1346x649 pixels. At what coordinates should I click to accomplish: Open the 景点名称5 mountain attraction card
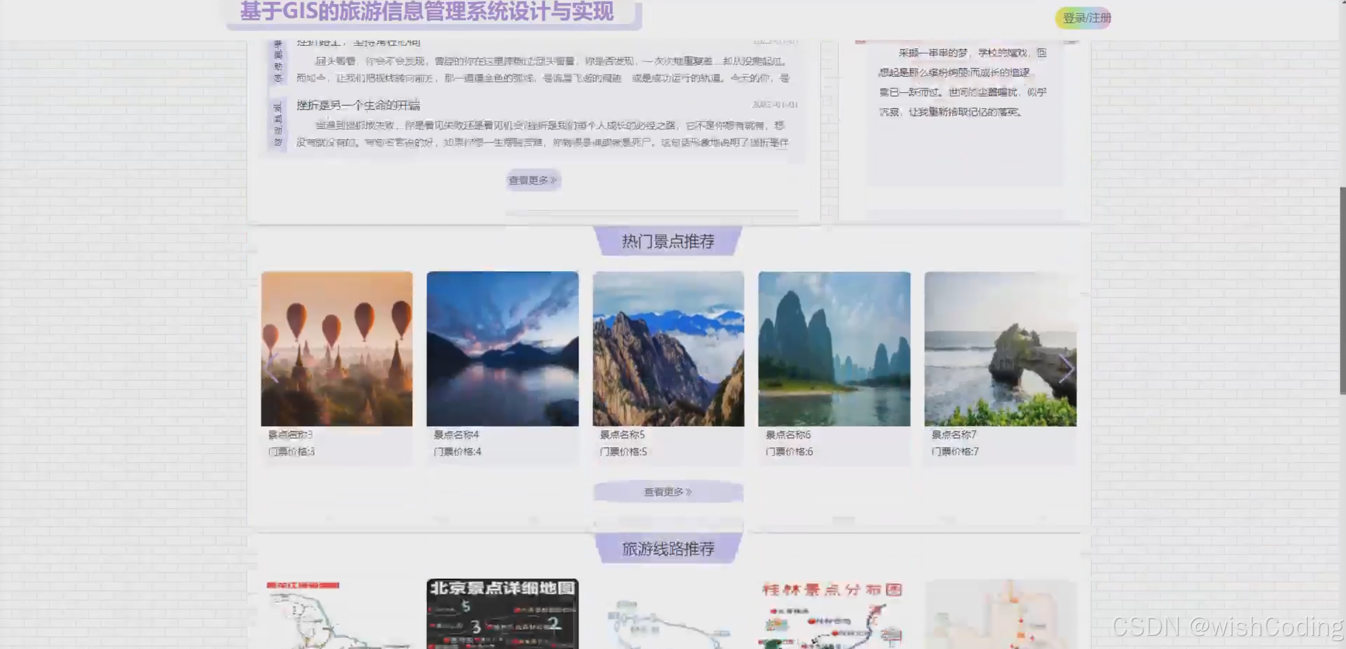669,349
